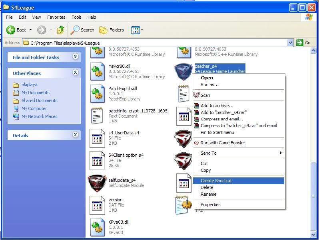The height and width of the screenshot is (240, 319).
Task: Choose Open in context menu
Action: tap(238, 78)
